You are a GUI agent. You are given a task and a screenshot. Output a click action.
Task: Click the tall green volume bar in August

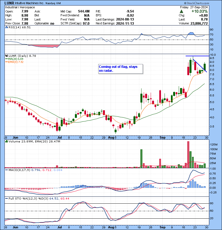141,159
